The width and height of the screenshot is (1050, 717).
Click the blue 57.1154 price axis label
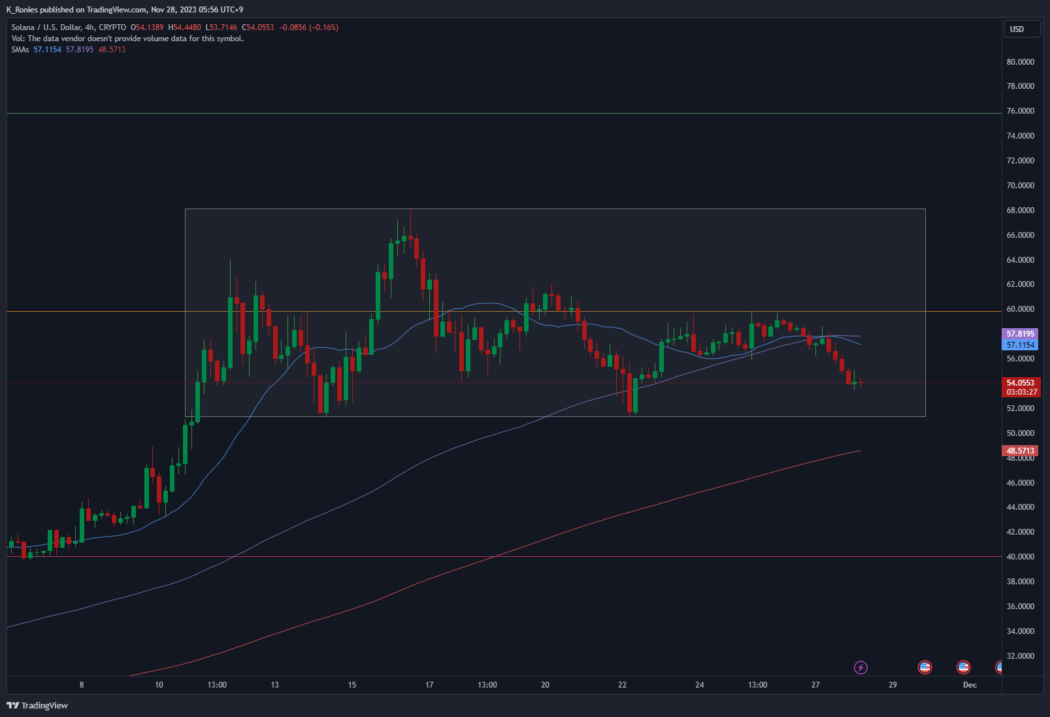click(x=1020, y=345)
